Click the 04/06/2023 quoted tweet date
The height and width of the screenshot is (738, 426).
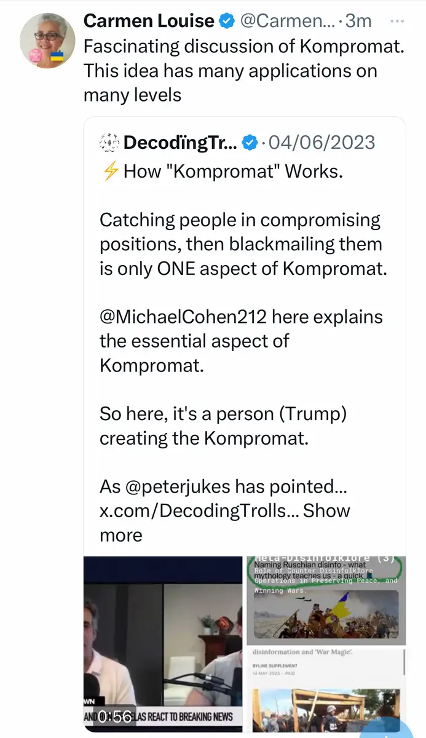(323, 143)
